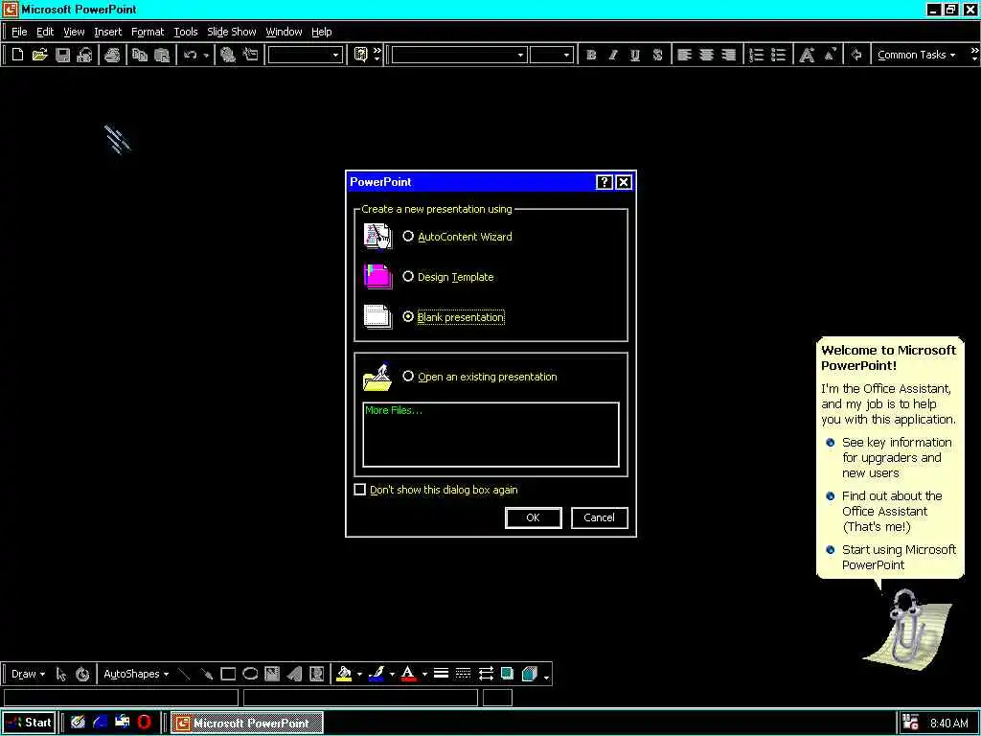Open the Font Color dropdown arrow

[x=424, y=674]
